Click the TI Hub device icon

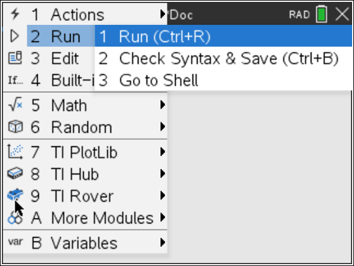click(x=15, y=173)
